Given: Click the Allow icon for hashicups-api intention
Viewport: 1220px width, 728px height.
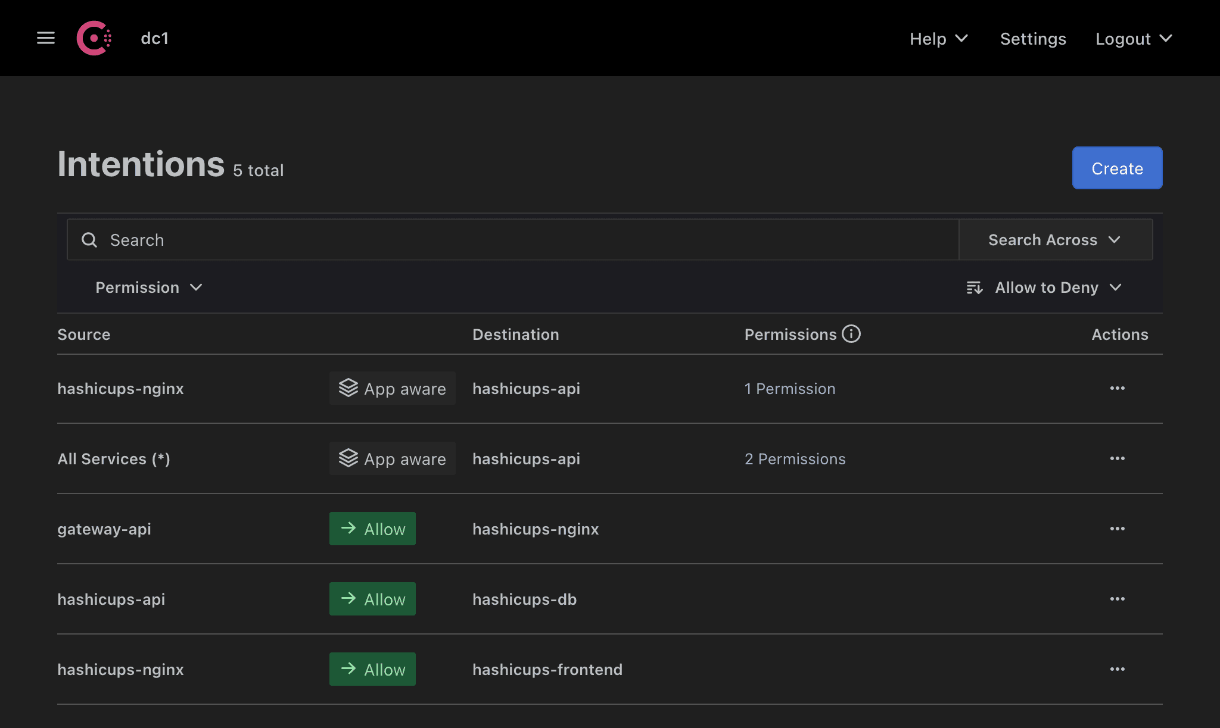Looking at the screenshot, I should click(372, 599).
